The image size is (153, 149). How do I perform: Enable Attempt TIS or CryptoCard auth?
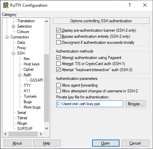pyautogui.click(x=58, y=64)
